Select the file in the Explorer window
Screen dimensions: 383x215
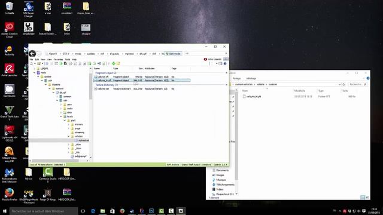point(254,97)
